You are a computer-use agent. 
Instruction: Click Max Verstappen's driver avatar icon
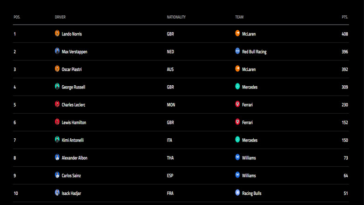coord(57,51)
